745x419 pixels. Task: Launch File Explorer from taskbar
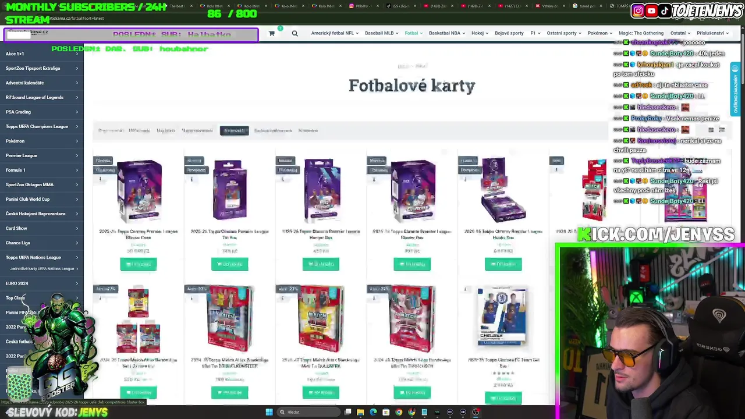click(360, 412)
